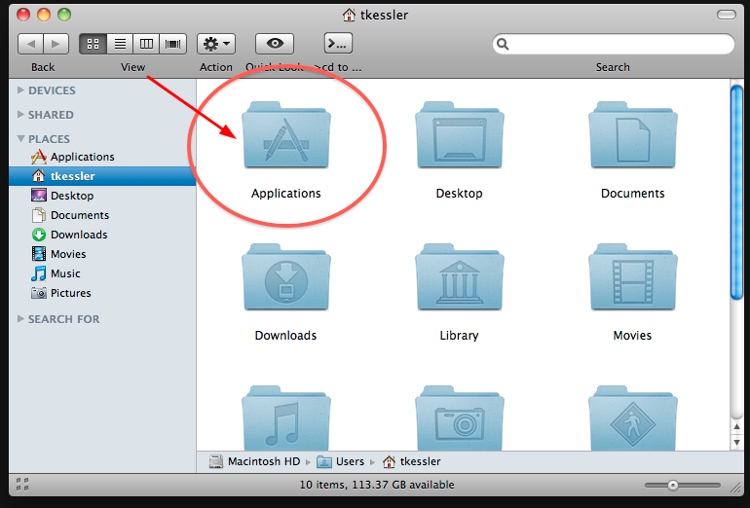Click the toolbar toggle pill button
750x508 pixels.
point(726,15)
